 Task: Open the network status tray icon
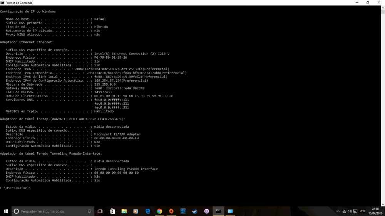pyautogui.click(x=344, y=211)
